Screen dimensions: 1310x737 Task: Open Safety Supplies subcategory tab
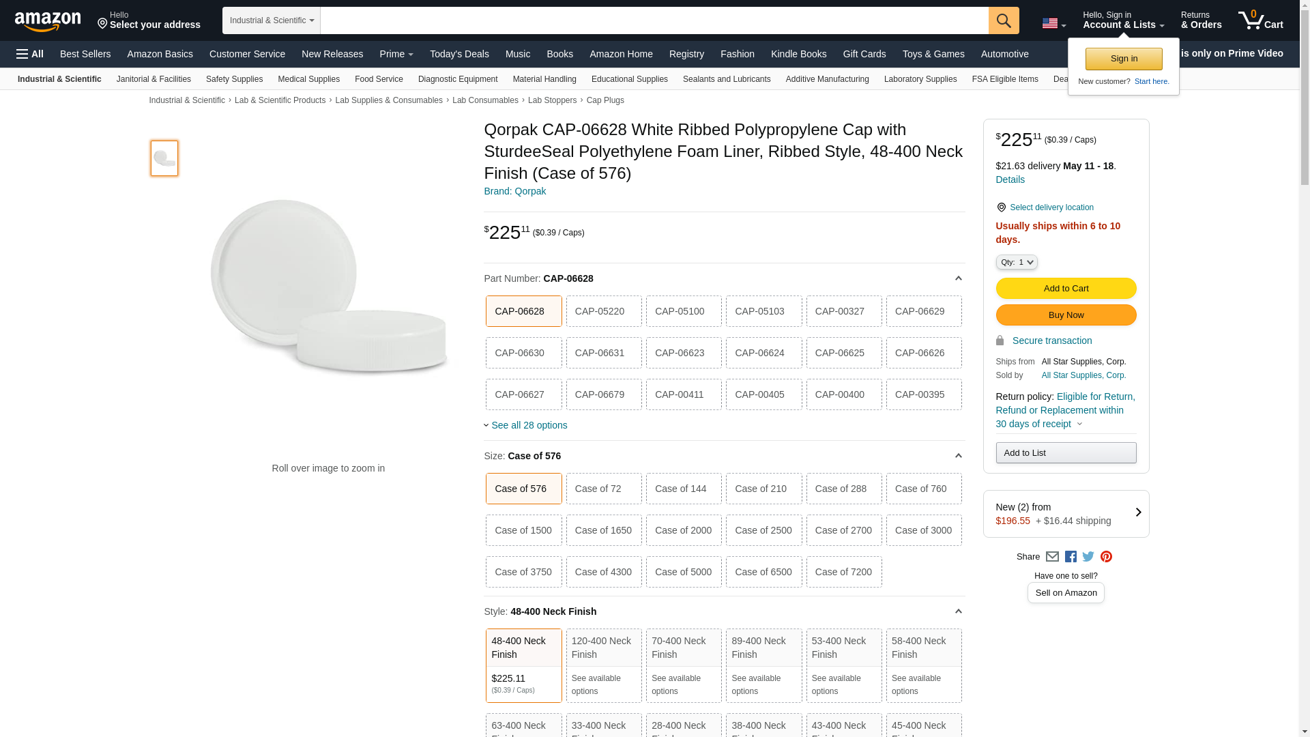tap(234, 79)
